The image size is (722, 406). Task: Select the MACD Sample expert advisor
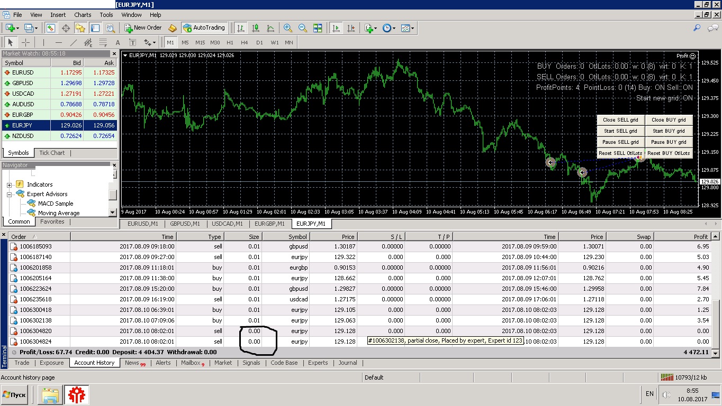pyautogui.click(x=55, y=204)
